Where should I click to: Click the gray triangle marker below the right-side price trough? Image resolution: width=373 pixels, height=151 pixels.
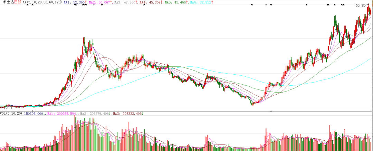coord(271,111)
